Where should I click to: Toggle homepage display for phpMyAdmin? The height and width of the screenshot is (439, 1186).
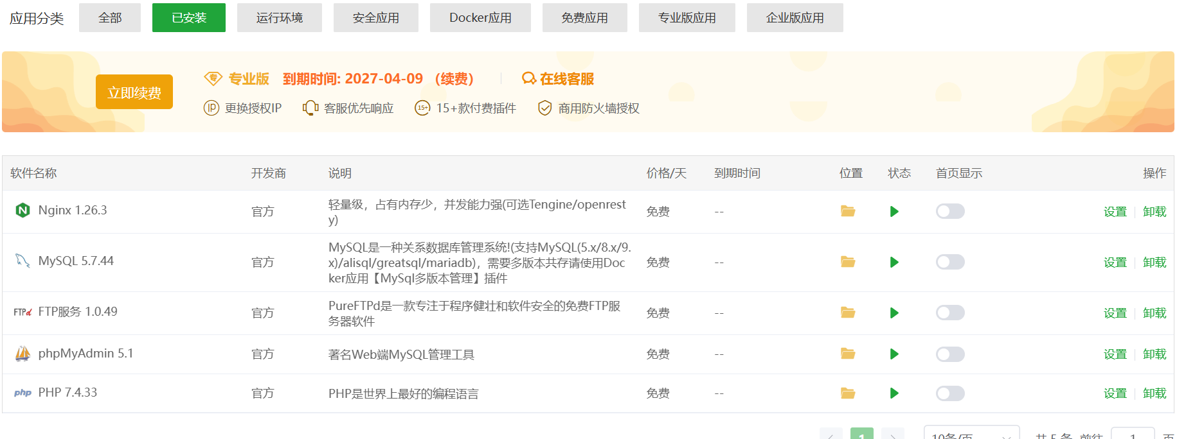point(950,354)
